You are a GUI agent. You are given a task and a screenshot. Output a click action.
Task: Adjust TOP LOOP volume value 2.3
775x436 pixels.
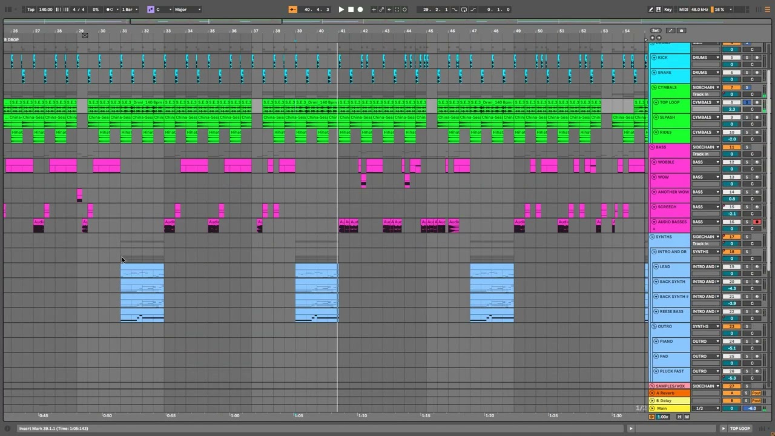(x=732, y=109)
